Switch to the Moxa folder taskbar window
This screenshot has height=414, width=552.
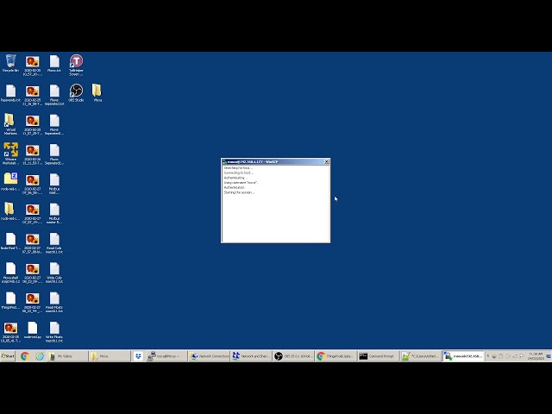coord(110,356)
